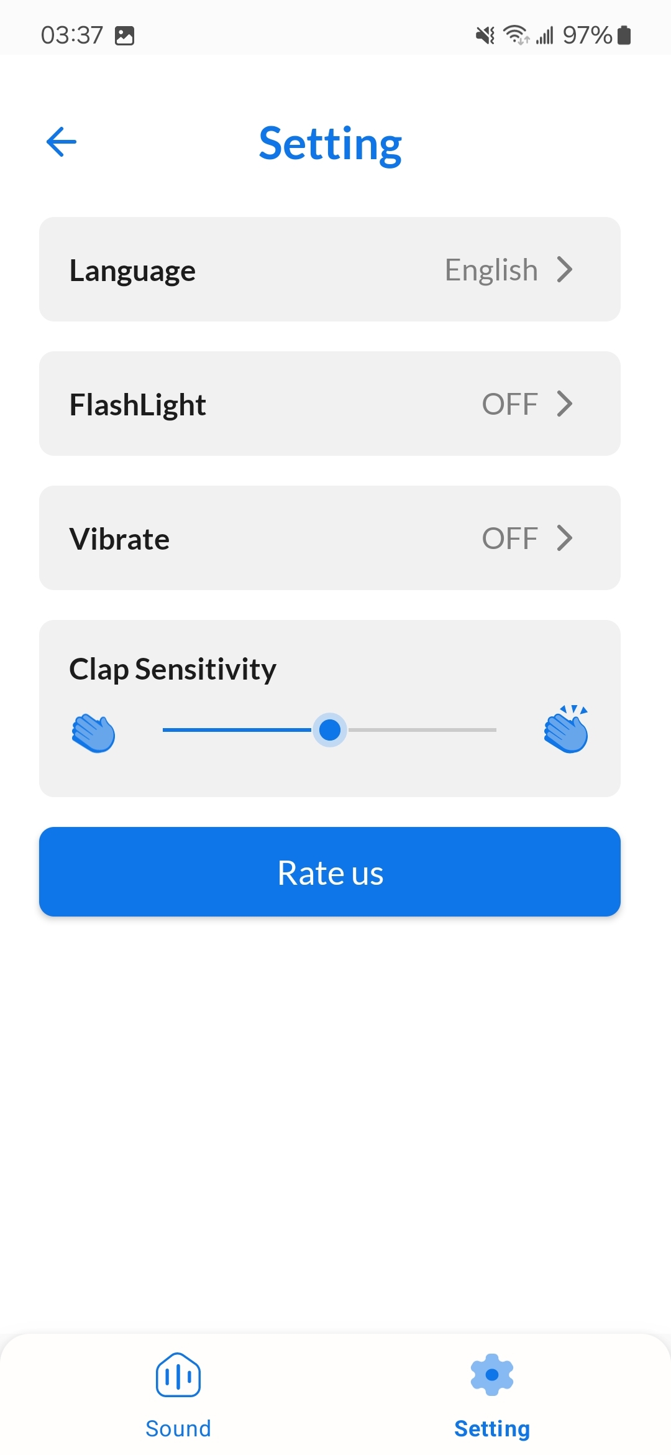Tap the battery icon in status bar
Screen dimensions: 671x1455
(x=624, y=35)
